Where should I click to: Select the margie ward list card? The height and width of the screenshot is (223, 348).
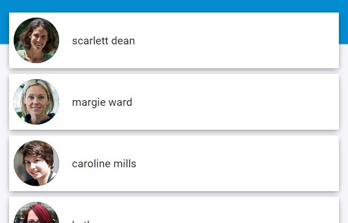(x=174, y=102)
